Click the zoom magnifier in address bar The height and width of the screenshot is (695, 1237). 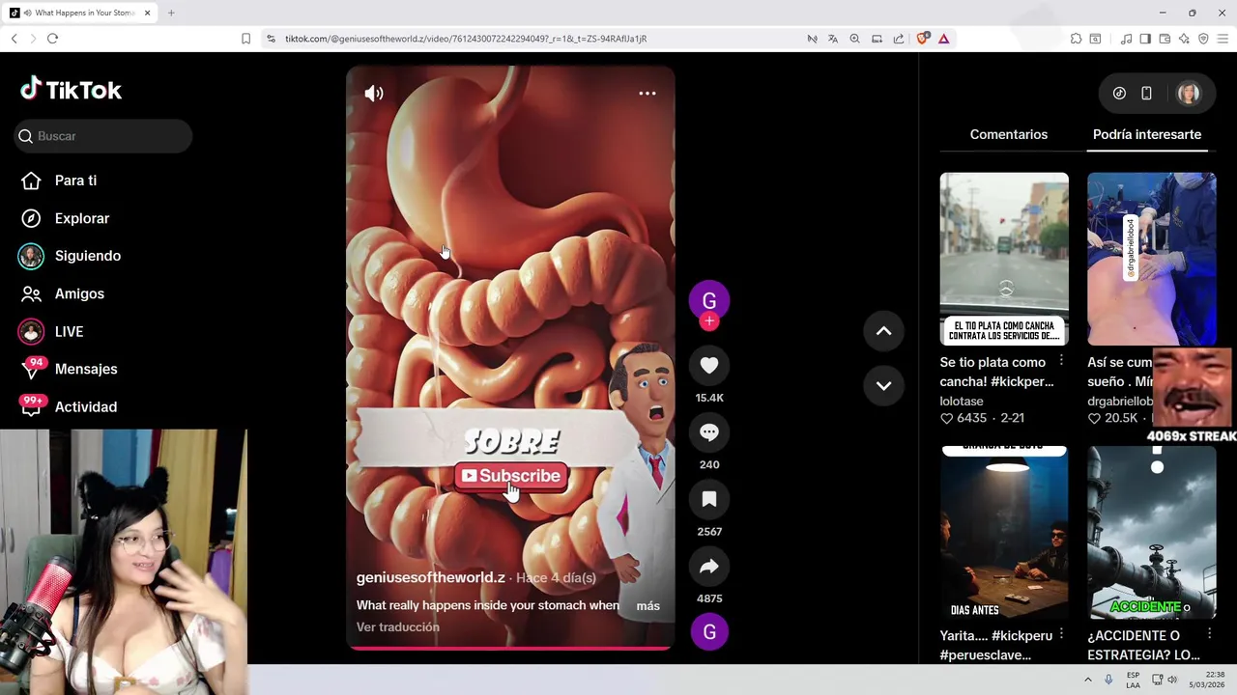pyautogui.click(x=854, y=39)
